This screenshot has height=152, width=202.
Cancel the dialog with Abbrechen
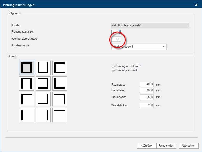[189, 146]
